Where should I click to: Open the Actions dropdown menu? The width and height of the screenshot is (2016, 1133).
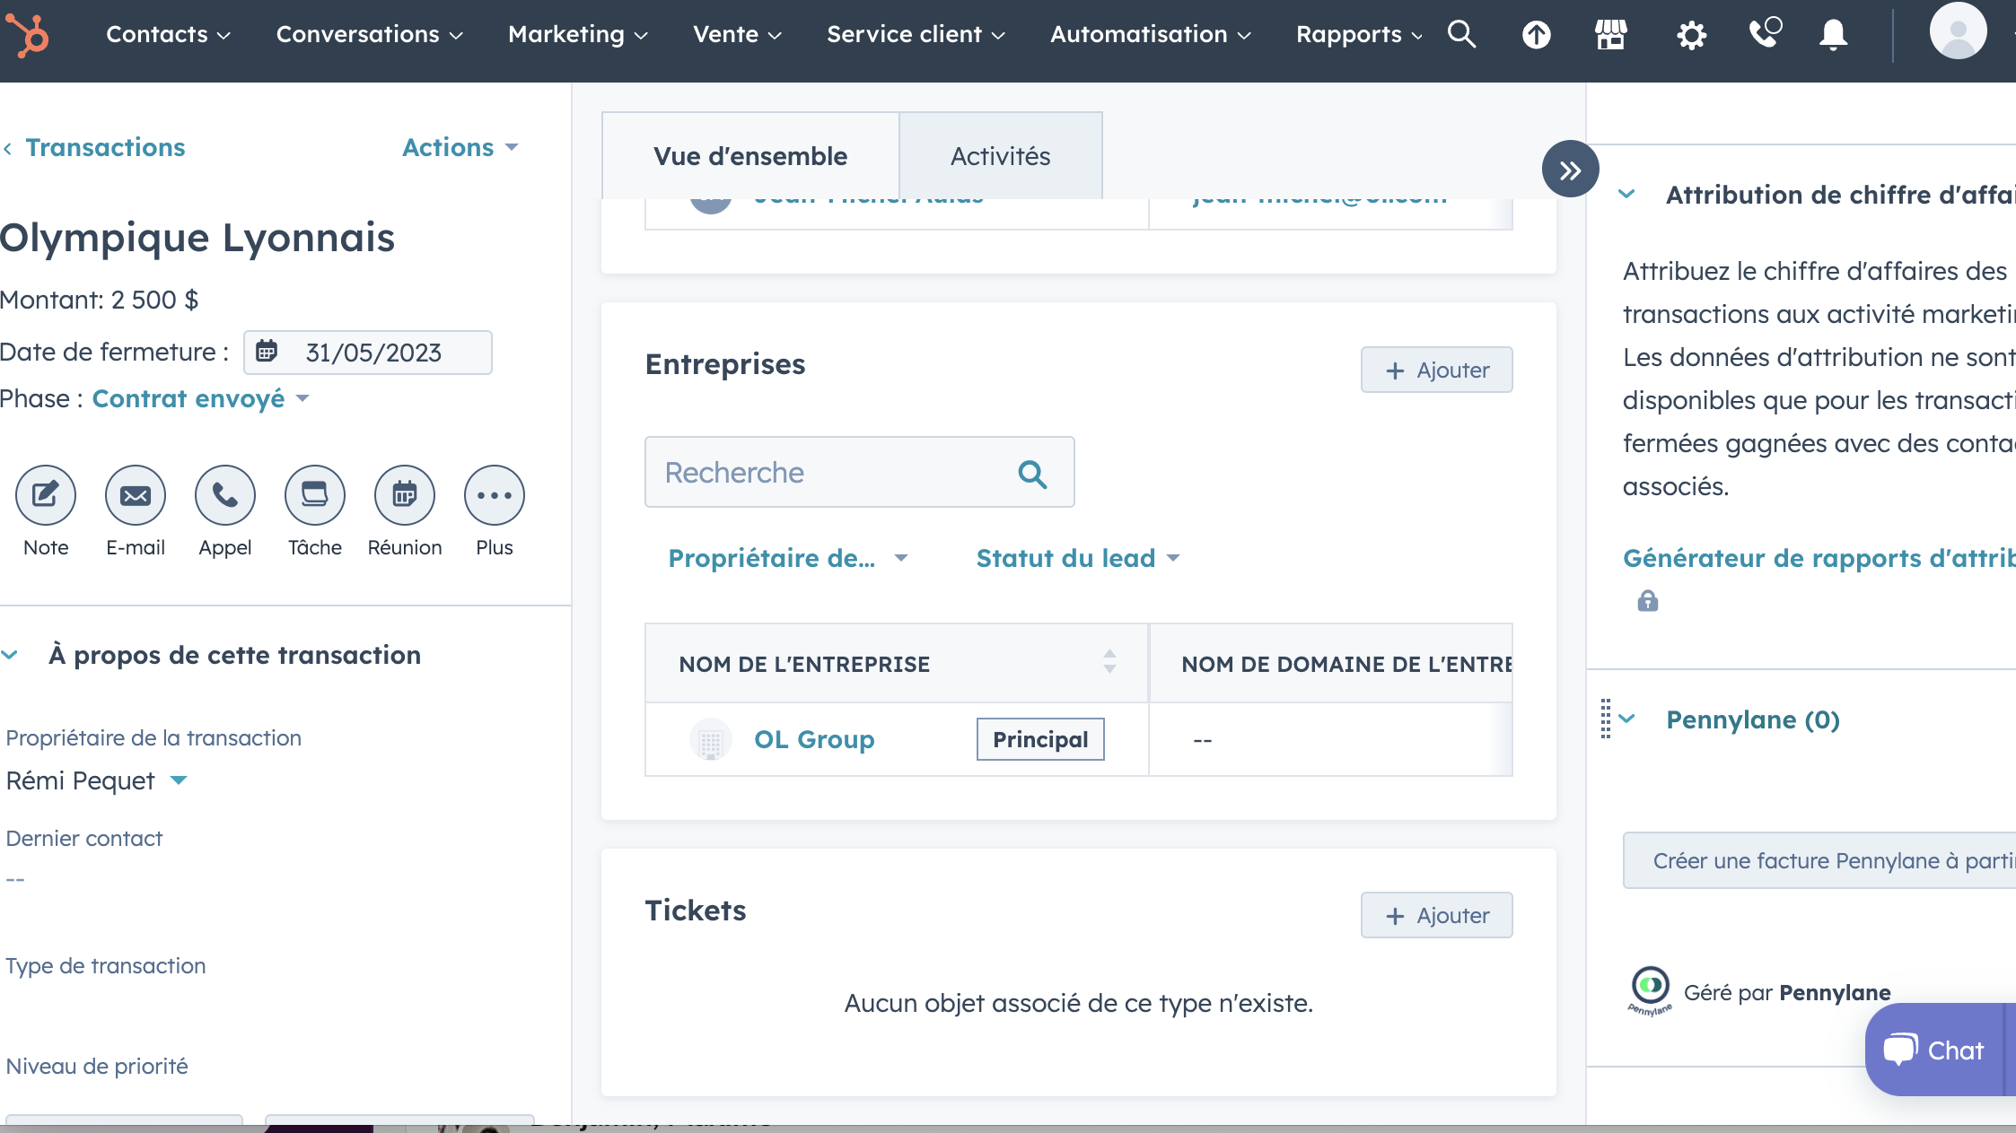pos(460,147)
